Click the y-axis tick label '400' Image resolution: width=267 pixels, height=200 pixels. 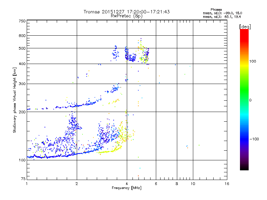click(22, 64)
